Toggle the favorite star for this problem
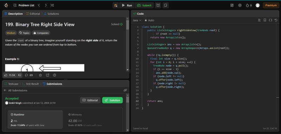This screenshot has height=134, width=281. point(40,75)
